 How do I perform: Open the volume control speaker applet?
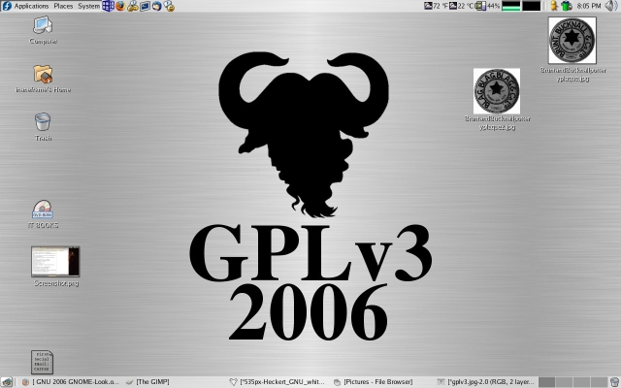[611, 6]
